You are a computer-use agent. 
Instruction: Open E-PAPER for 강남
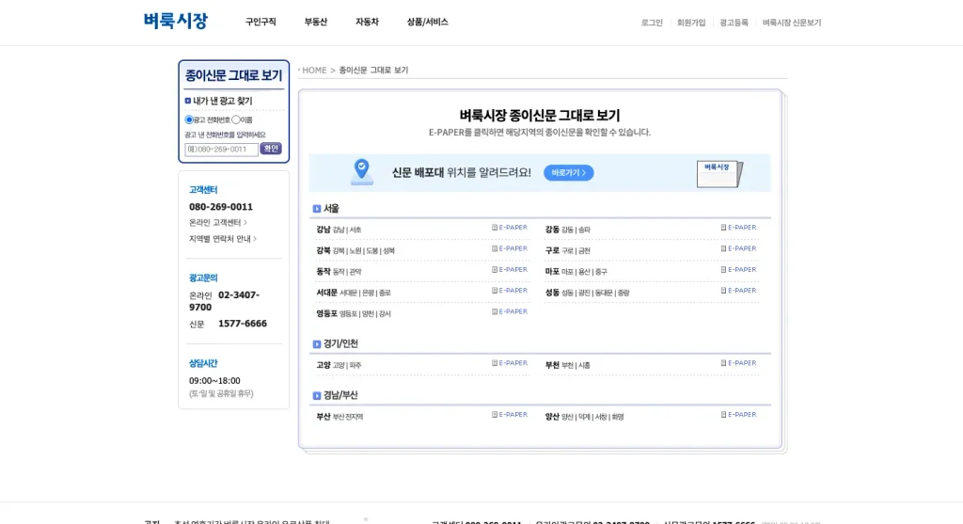tap(510, 228)
